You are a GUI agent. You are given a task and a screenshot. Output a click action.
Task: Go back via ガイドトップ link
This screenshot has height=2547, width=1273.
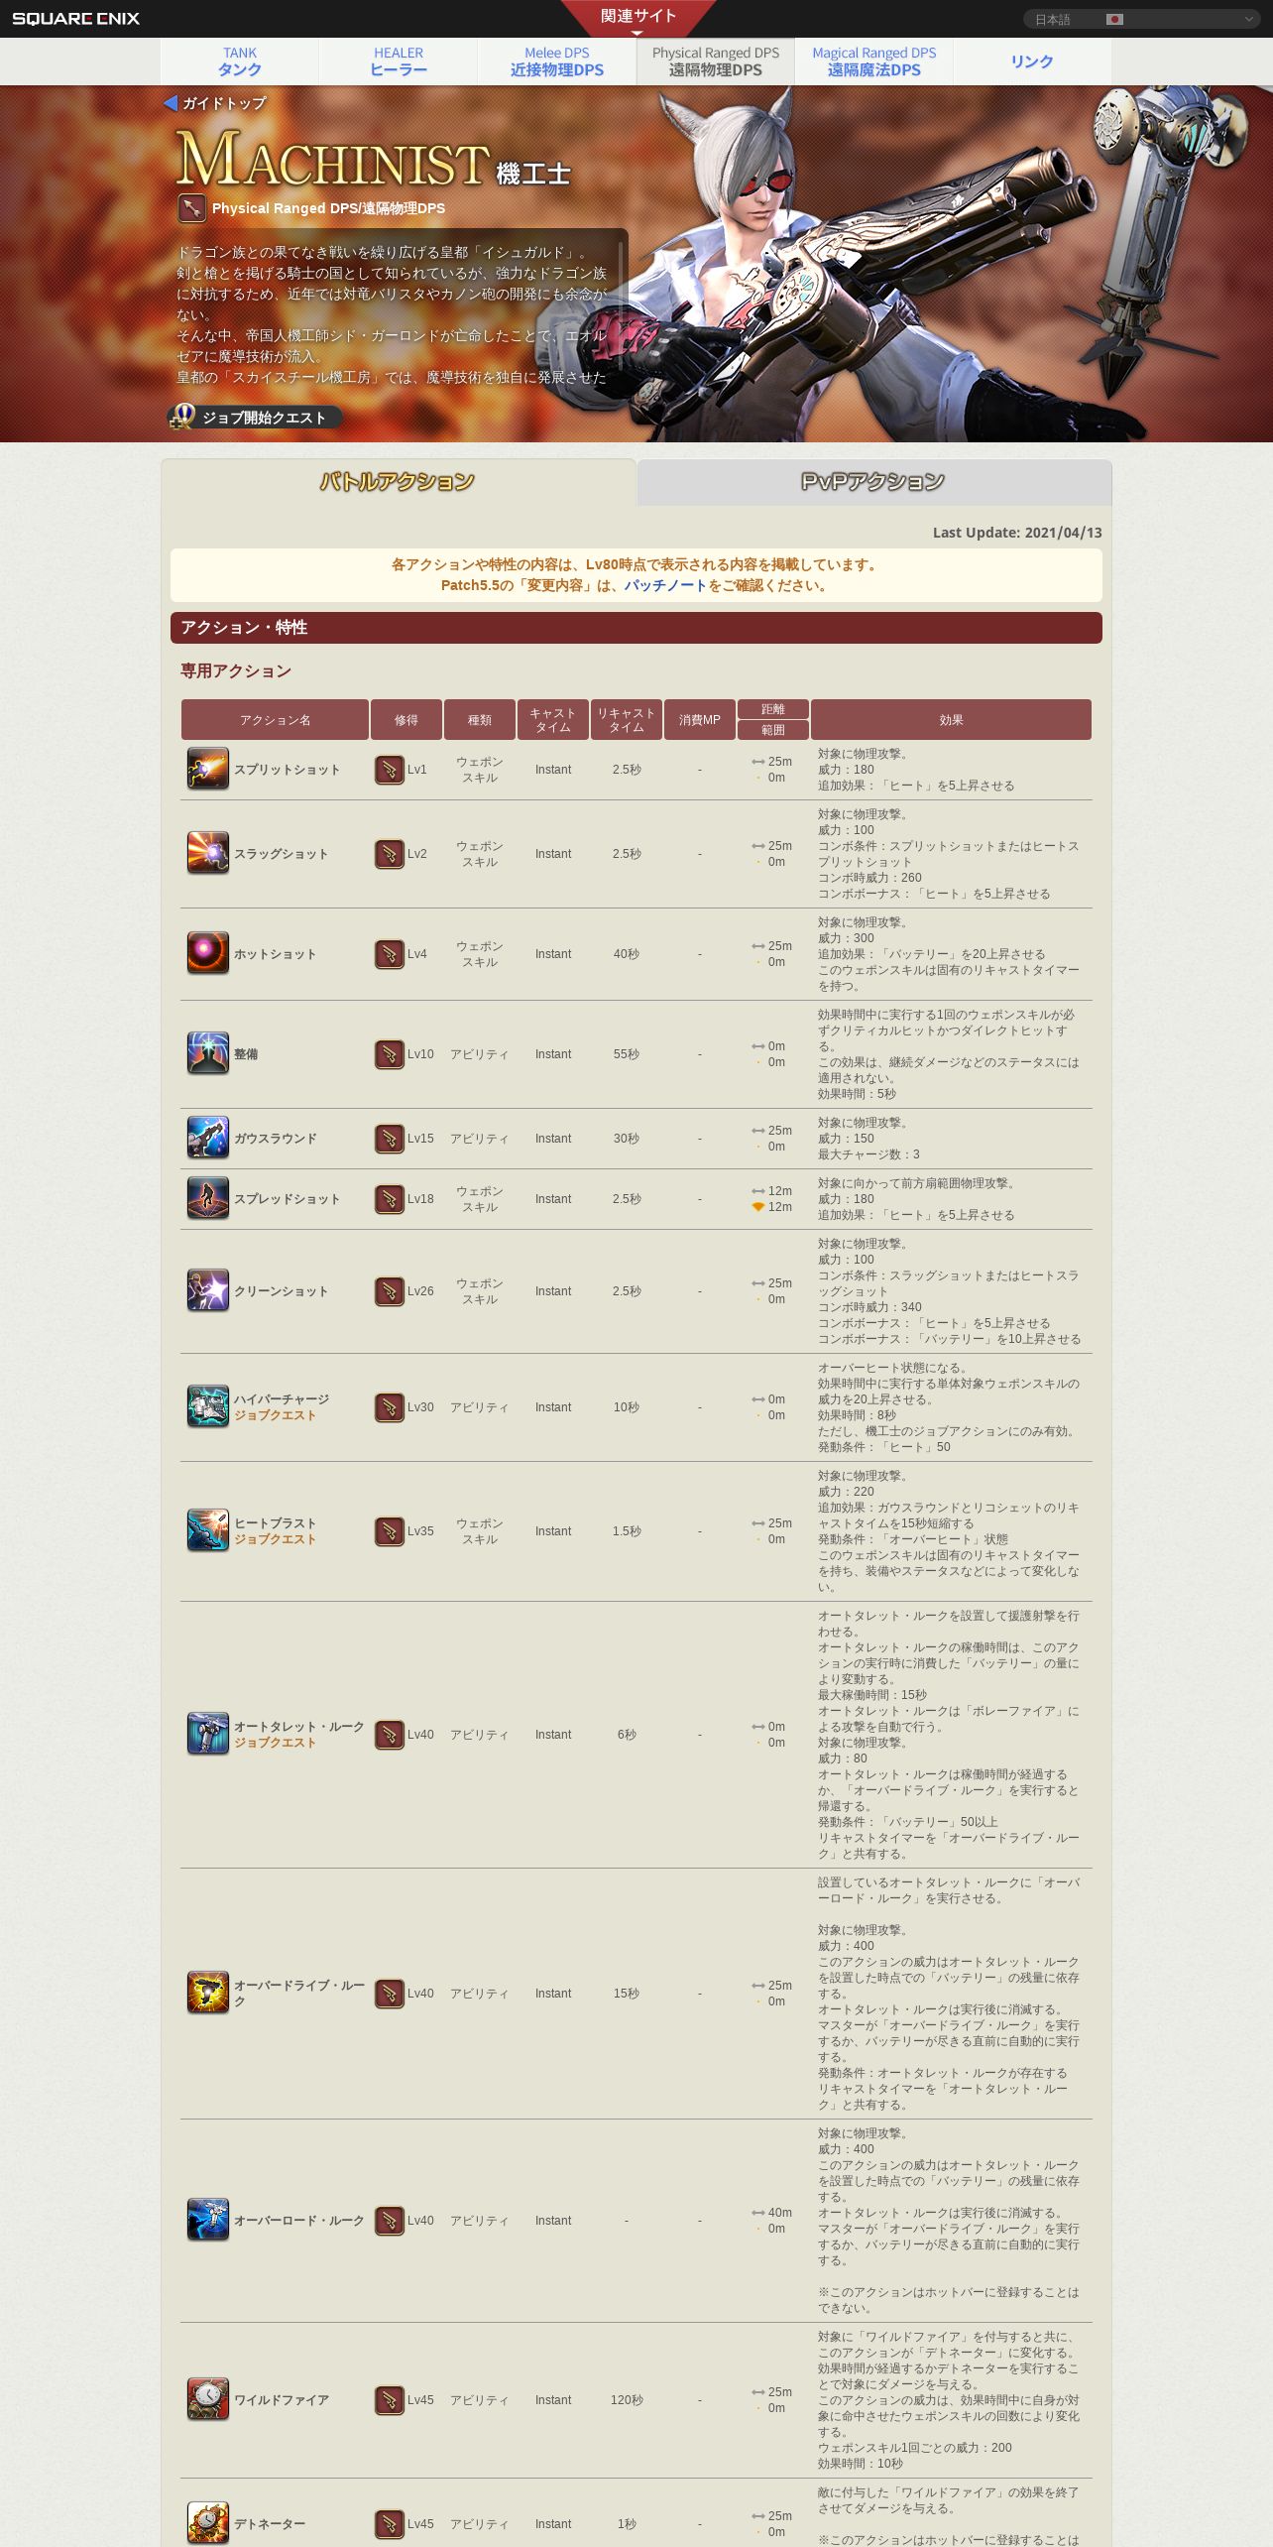pos(224,103)
